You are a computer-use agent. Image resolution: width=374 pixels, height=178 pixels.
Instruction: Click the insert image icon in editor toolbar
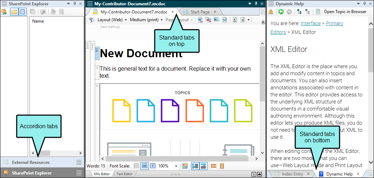tap(216, 20)
